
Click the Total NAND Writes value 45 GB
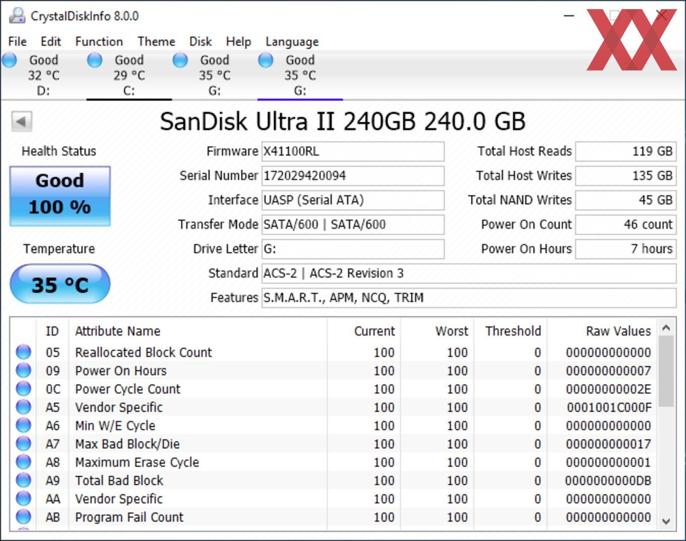click(625, 200)
